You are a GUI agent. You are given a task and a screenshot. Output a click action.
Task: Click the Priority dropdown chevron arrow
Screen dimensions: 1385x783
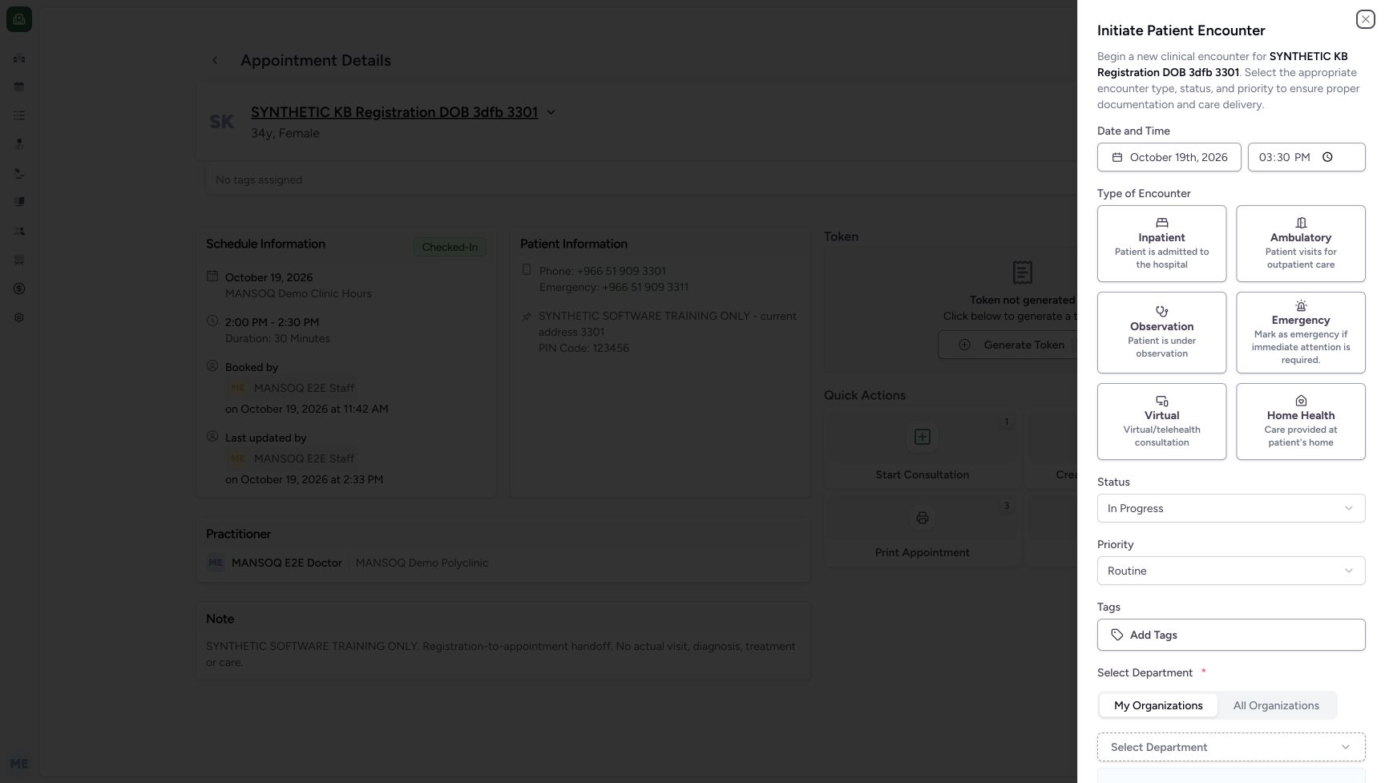1348,571
